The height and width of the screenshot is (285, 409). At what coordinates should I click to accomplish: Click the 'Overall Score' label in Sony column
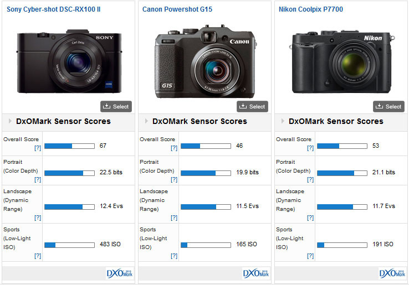point(21,139)
